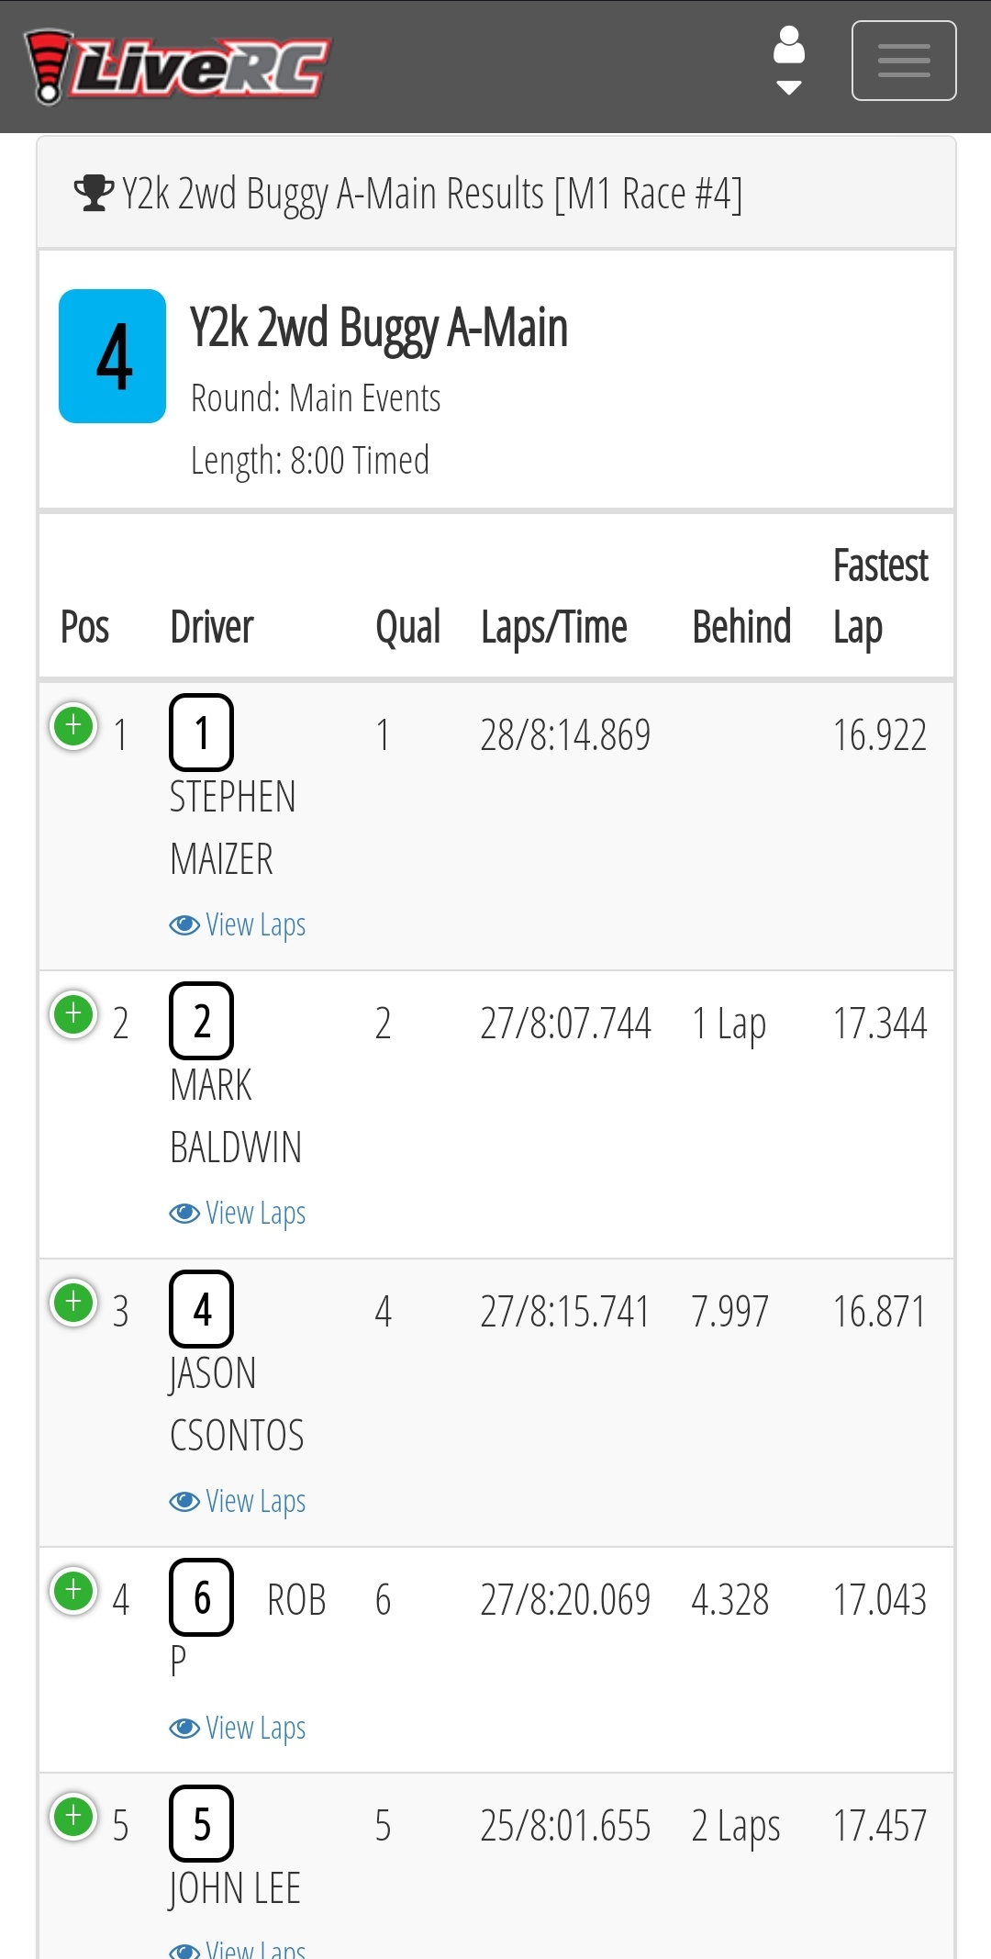Expand Rob P's row with green plus
991x1959 pixels.
tap(73, 1591)
